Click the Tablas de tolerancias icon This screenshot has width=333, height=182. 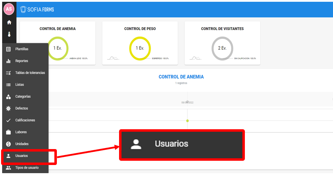coord(9,73)
